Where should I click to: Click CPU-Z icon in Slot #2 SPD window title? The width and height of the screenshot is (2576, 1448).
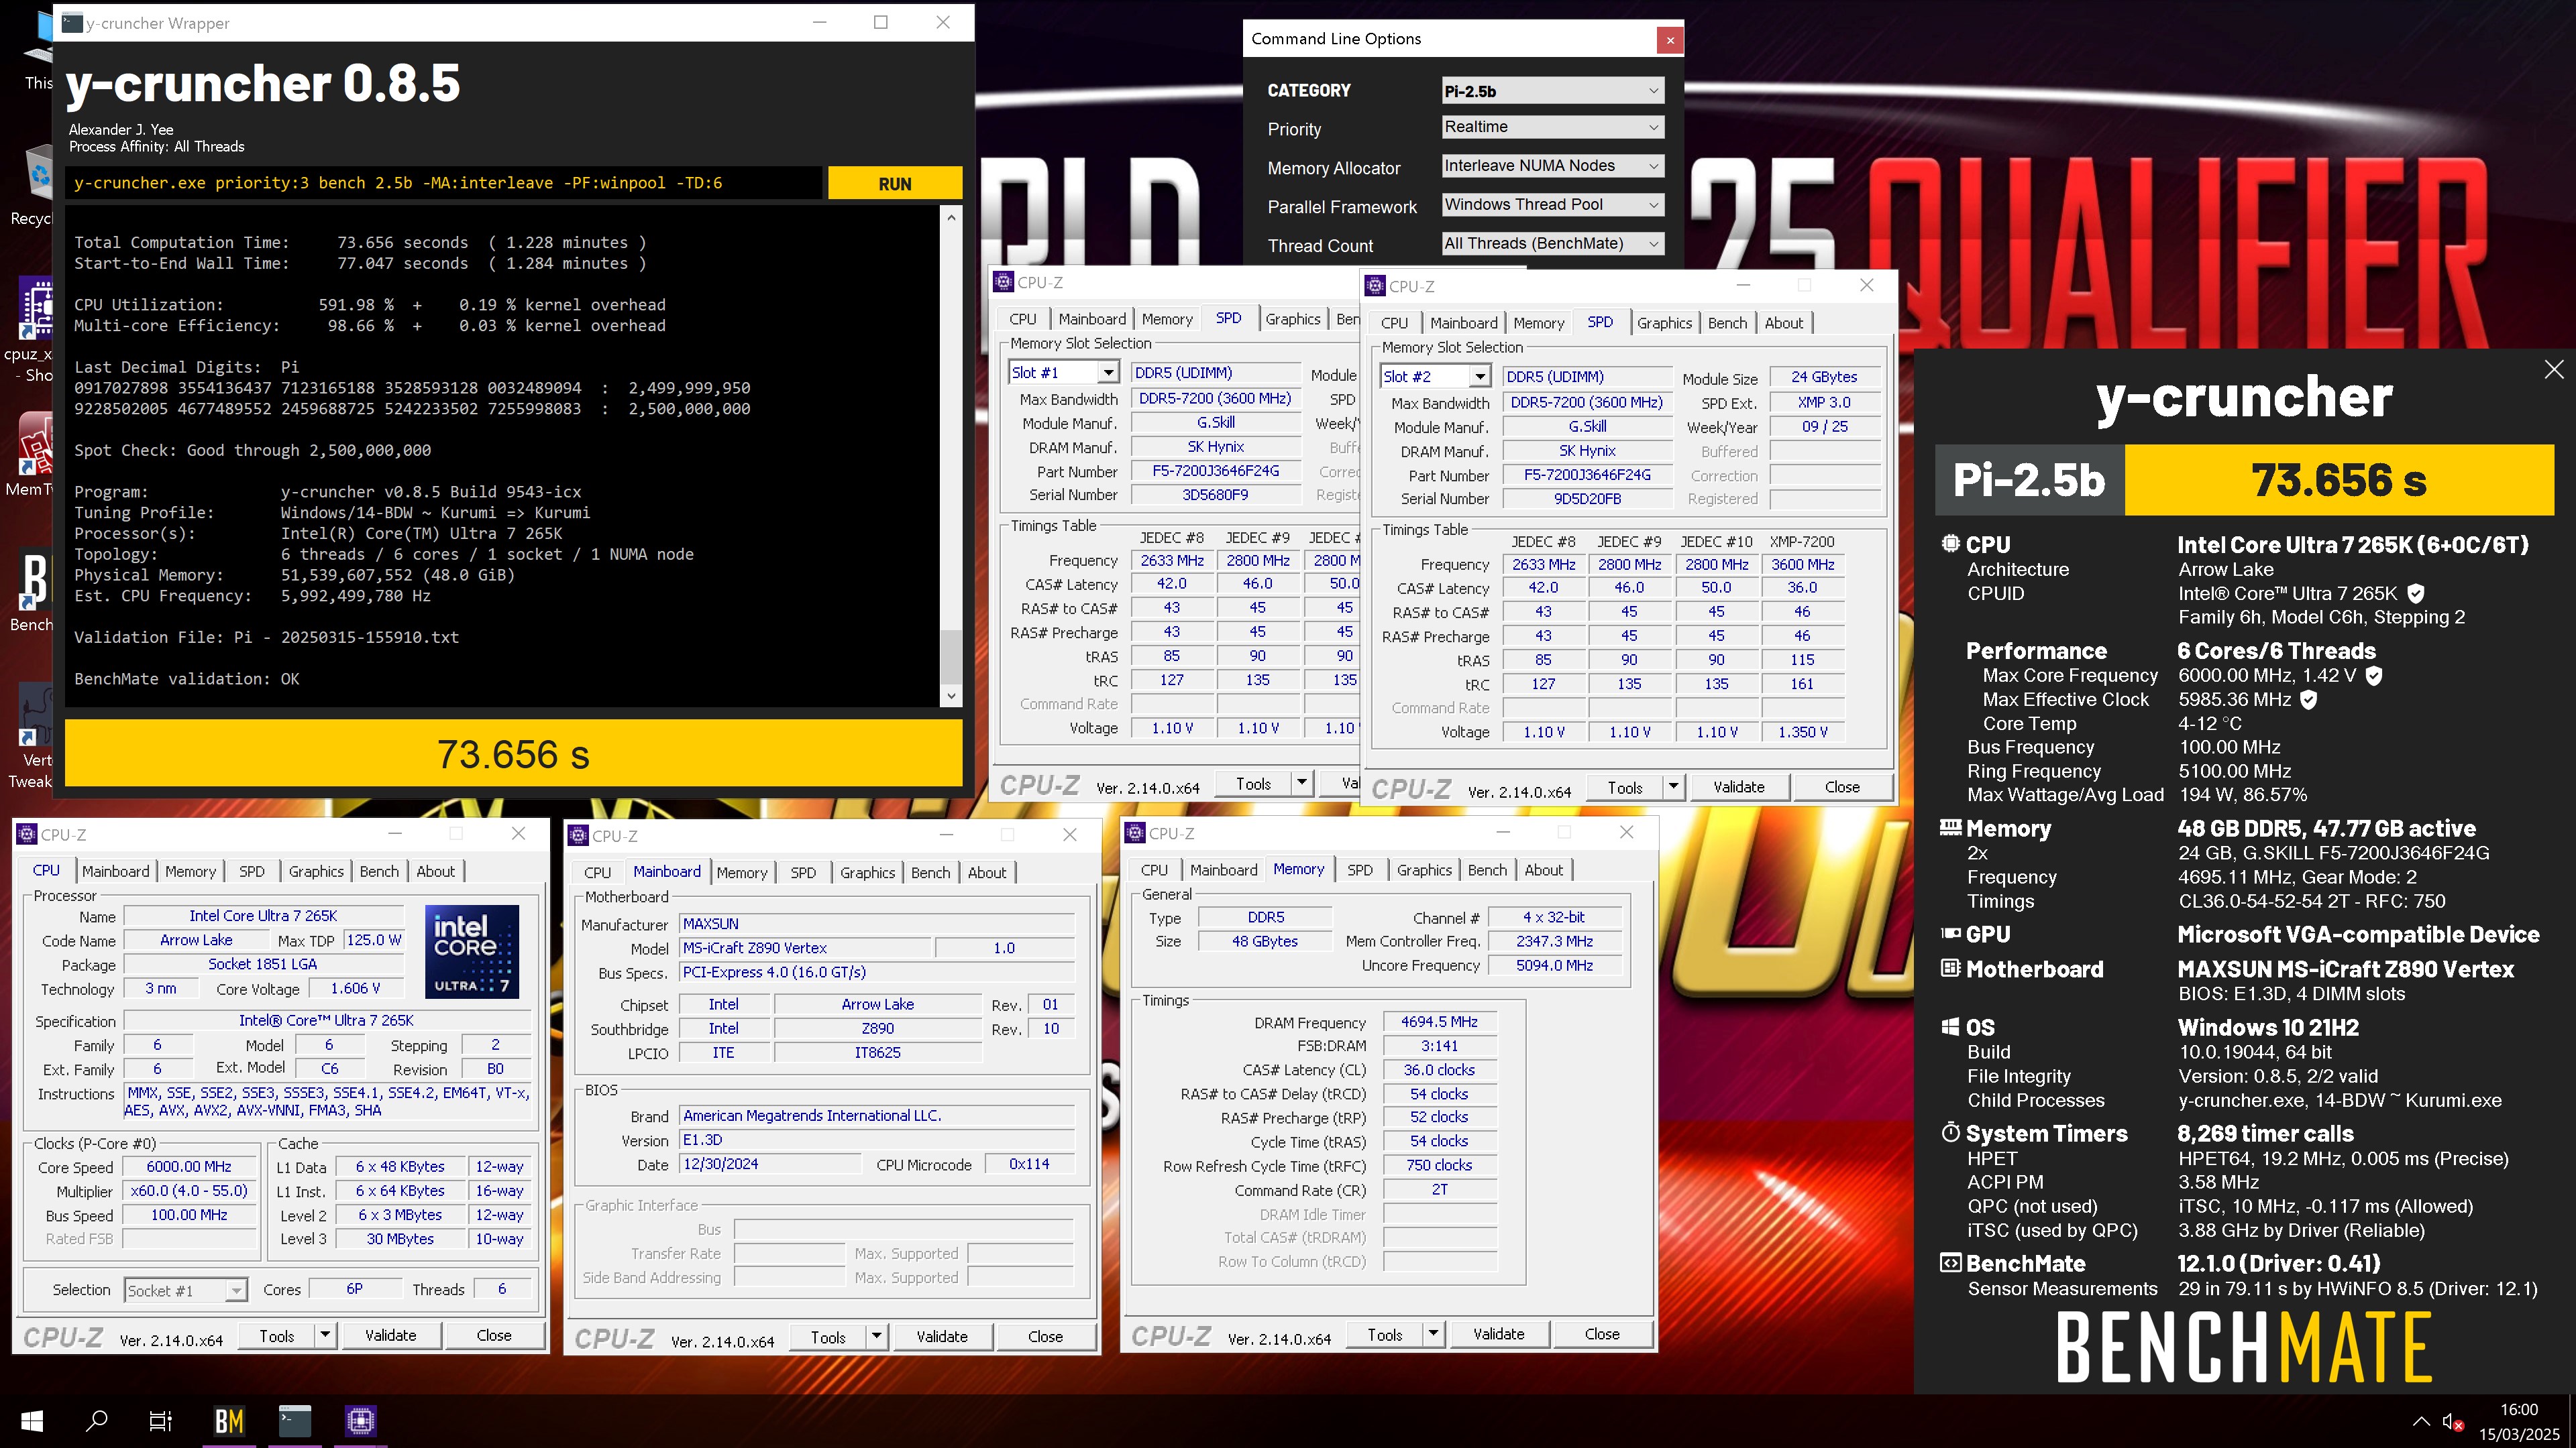pos(1375,286)
